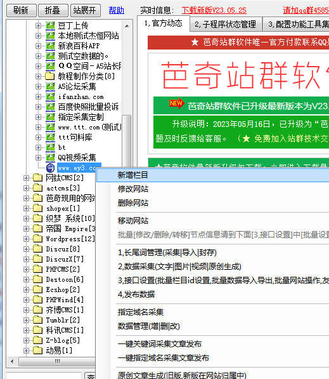
Task: Expand the PHPWind[4] tree node
Action: [26, 300]
